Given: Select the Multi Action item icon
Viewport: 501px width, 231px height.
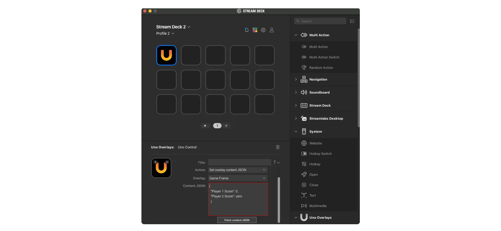Looking at the screenshot, I should (304, 47).
